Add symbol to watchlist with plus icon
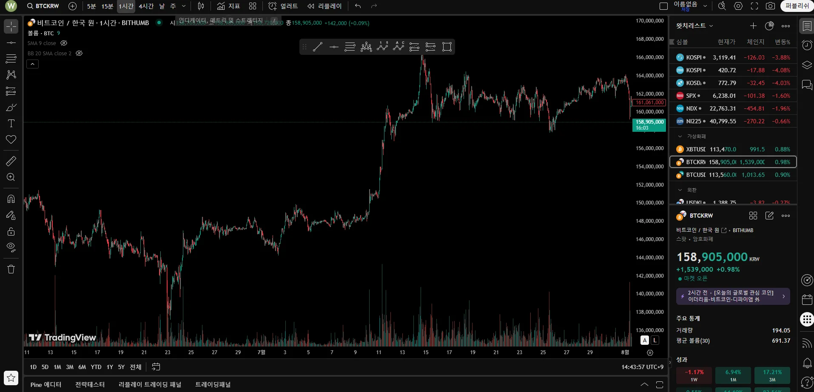Image resolution: width=814 pixels, height=392 pixels. (x=753, y=26)
